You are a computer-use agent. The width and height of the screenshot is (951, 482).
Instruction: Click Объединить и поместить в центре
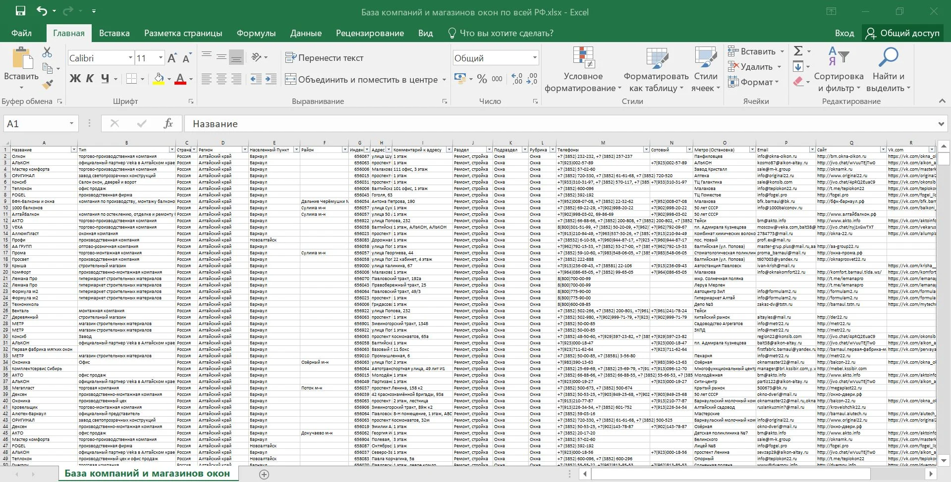point(361,79)
